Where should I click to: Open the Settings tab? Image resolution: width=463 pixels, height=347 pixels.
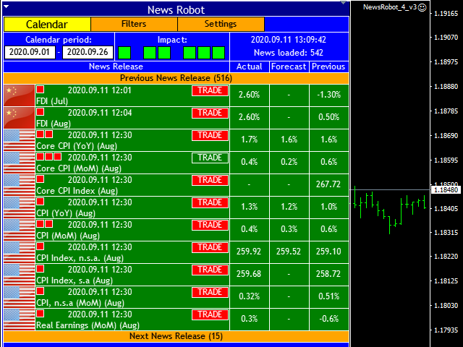(x=220, y=24)
